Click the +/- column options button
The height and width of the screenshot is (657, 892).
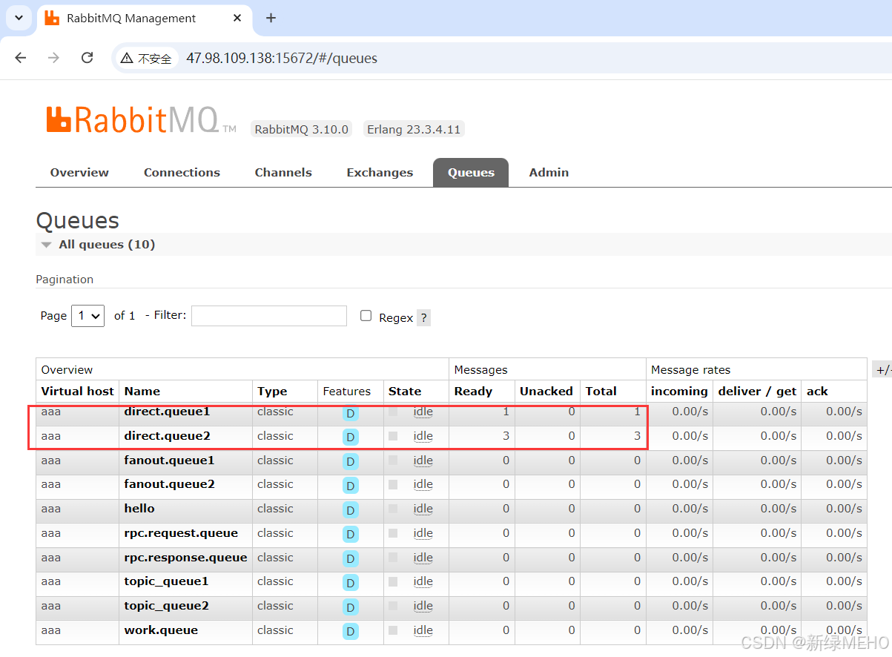(x=882, y=369)
